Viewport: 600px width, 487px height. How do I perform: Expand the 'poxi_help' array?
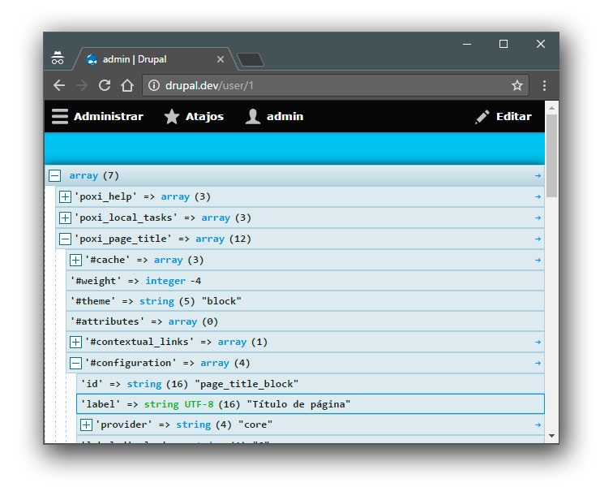click(65, 197)
